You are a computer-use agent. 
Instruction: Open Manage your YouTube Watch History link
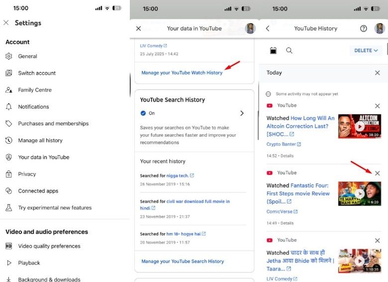point(182,73)
